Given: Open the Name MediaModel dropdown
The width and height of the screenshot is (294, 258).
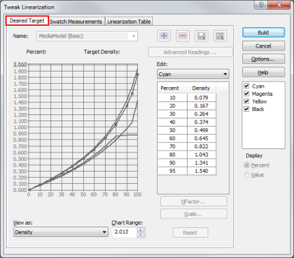Looking at the screenshot, I should 87,36.
